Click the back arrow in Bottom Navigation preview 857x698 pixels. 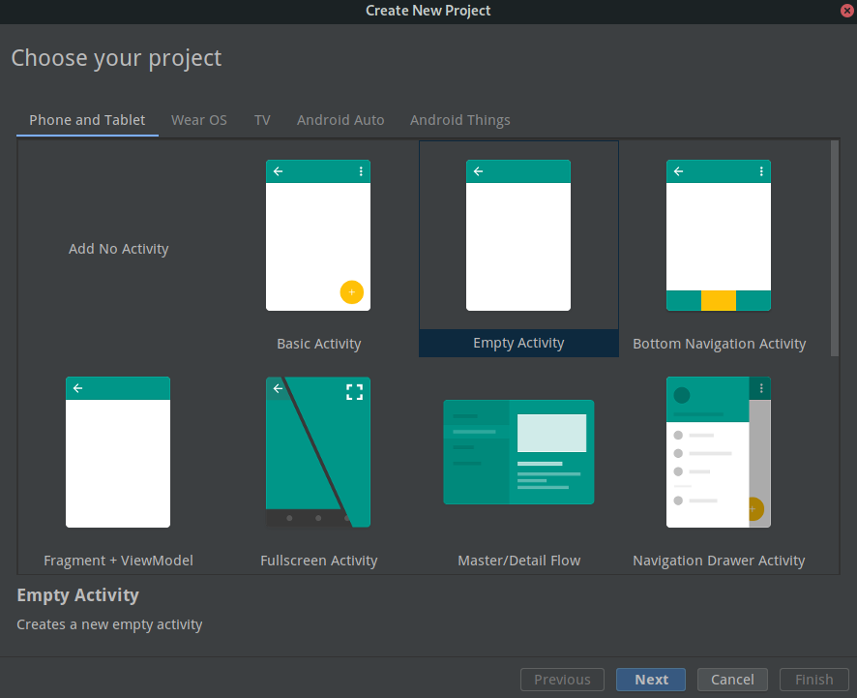pos(678,171)
